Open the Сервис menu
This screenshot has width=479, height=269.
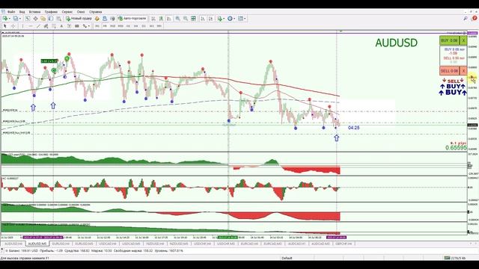pos(67,12)
